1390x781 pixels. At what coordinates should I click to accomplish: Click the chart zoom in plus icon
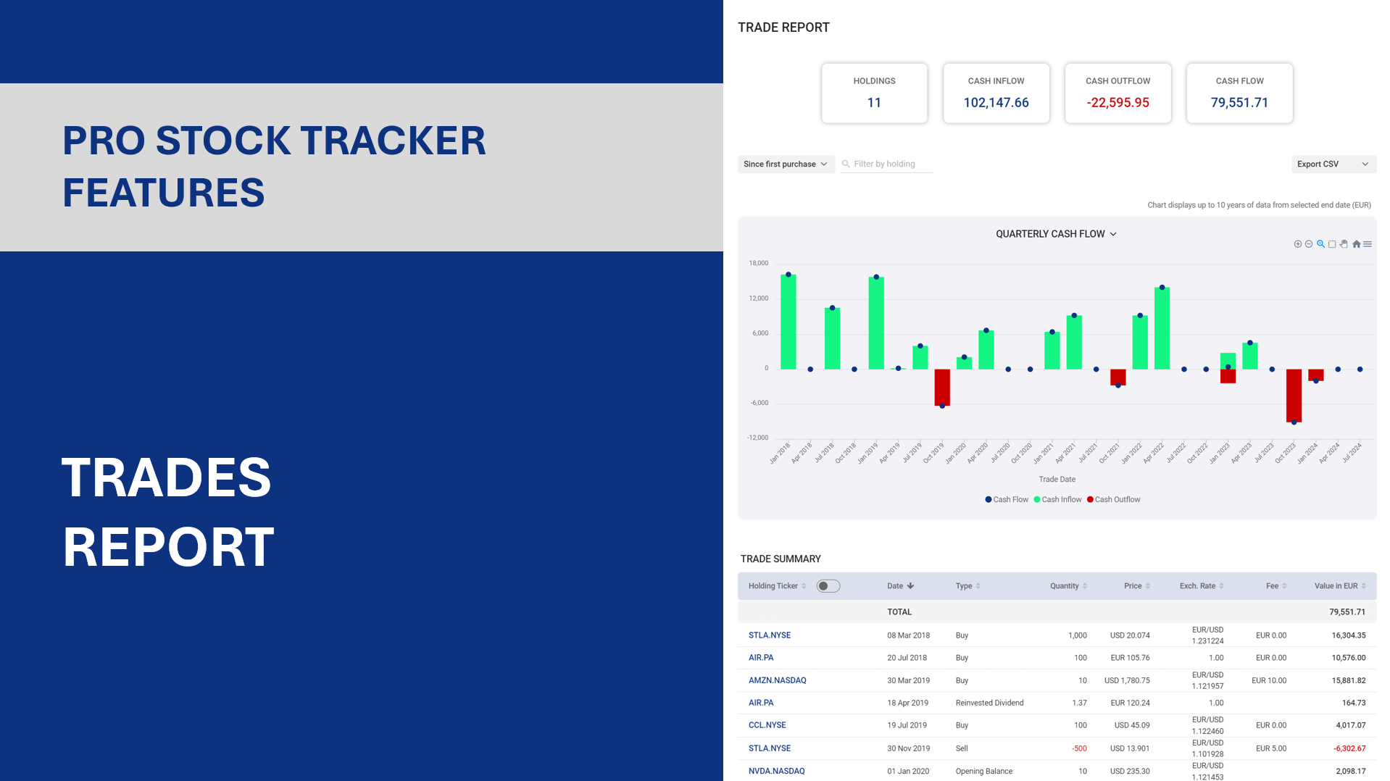(1297, 244)
